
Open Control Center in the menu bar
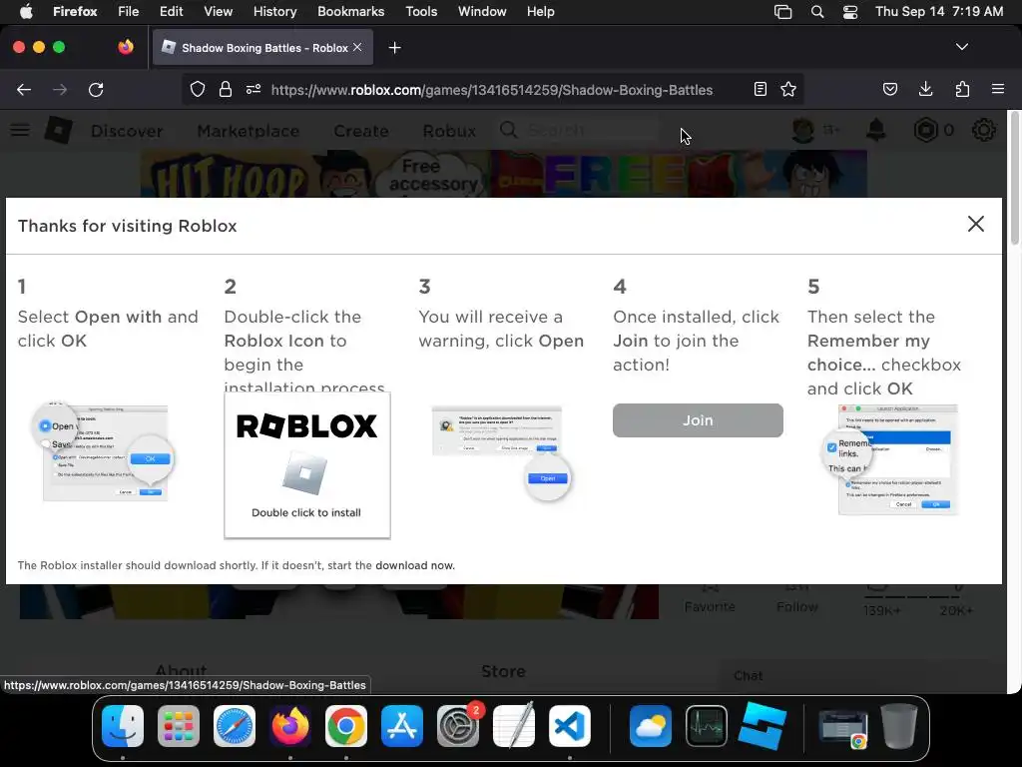850,11
